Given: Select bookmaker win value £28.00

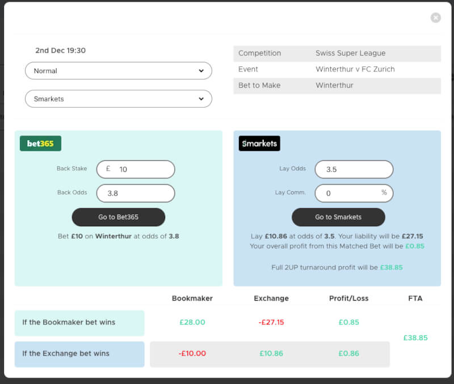Looking at the screenshot, I should [192, 322].
